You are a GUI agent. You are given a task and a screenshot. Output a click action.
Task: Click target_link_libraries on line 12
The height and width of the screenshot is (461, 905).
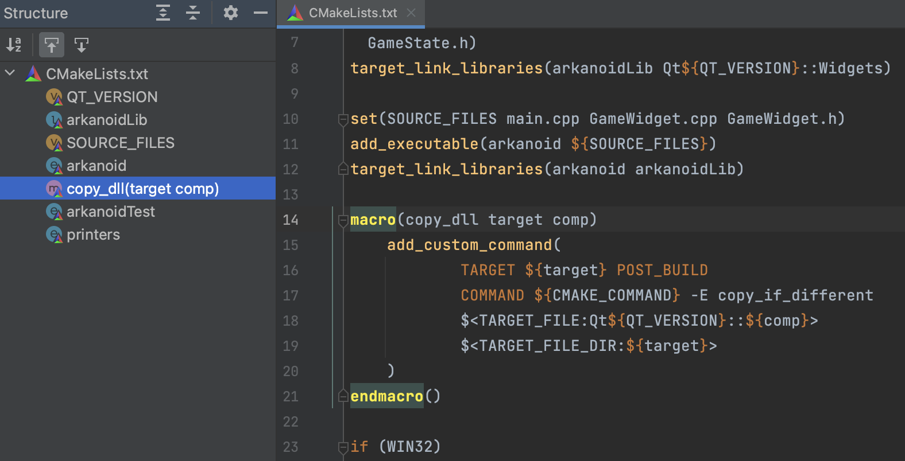click(447, 169)
